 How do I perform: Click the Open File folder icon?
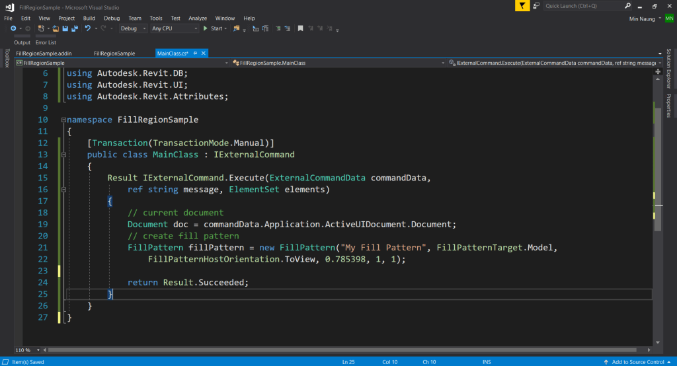click(x=56, y=28)
